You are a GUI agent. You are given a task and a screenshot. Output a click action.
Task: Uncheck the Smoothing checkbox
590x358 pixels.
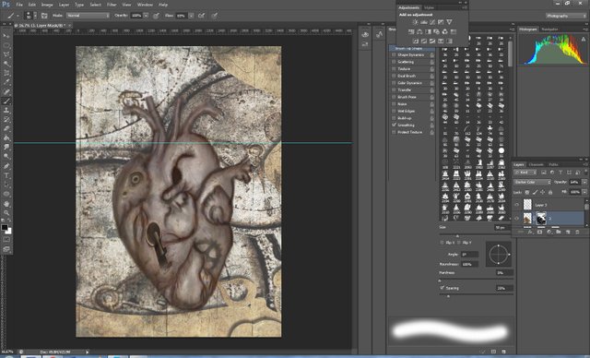click(x=394, y=125)
